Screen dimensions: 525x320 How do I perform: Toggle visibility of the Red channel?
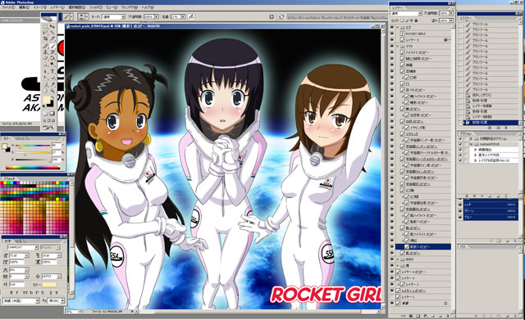[x=460, y=205]
